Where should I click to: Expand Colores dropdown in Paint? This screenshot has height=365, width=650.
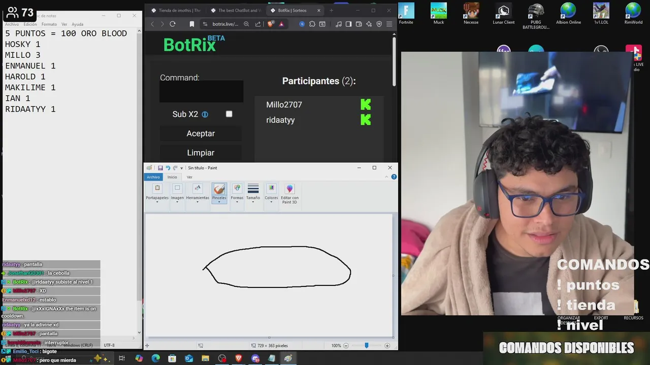(x=271, y=202)
